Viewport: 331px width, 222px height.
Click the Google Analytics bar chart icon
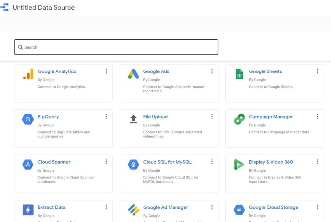(28, 74)
